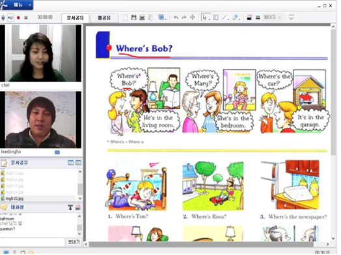This screenshot has width=341, height=255.
Task: Click chat window scroll-down arrow
Action: [79, 234]
